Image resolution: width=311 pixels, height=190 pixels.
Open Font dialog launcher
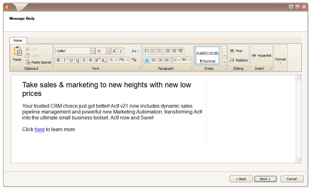coord(140,69)
